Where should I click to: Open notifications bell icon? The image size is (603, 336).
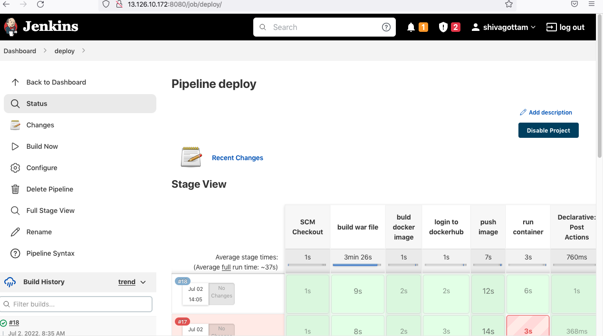pos(411,27)
